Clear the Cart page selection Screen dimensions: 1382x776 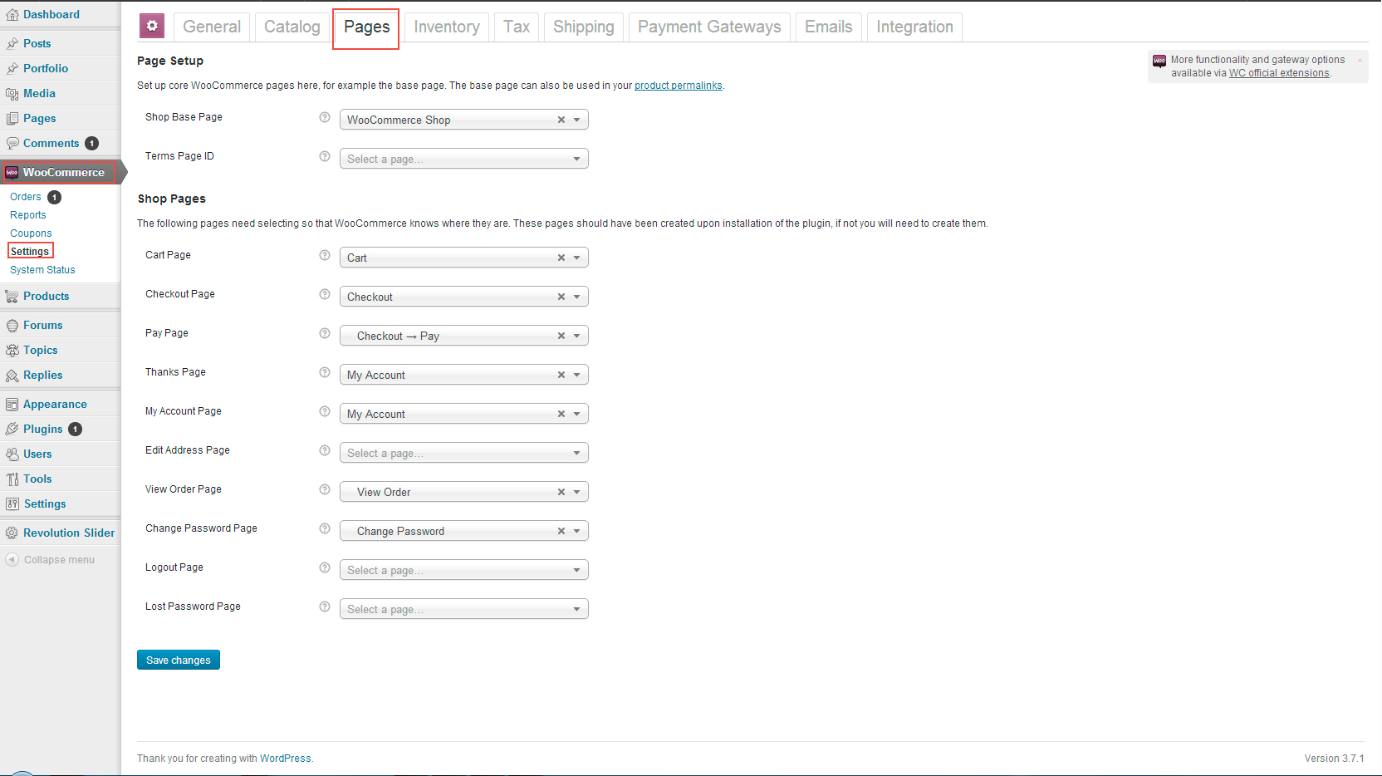click(x=561, y=258)
